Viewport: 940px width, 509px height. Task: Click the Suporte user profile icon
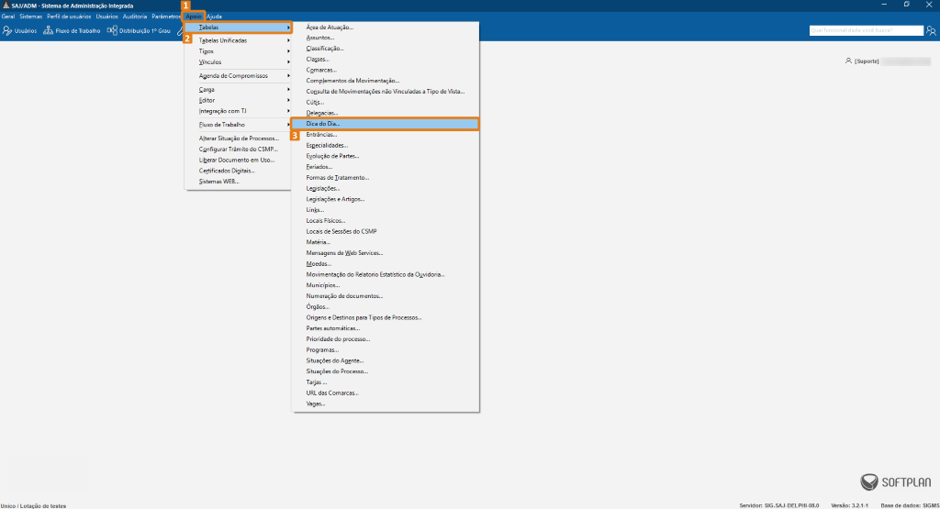point(848,61)
